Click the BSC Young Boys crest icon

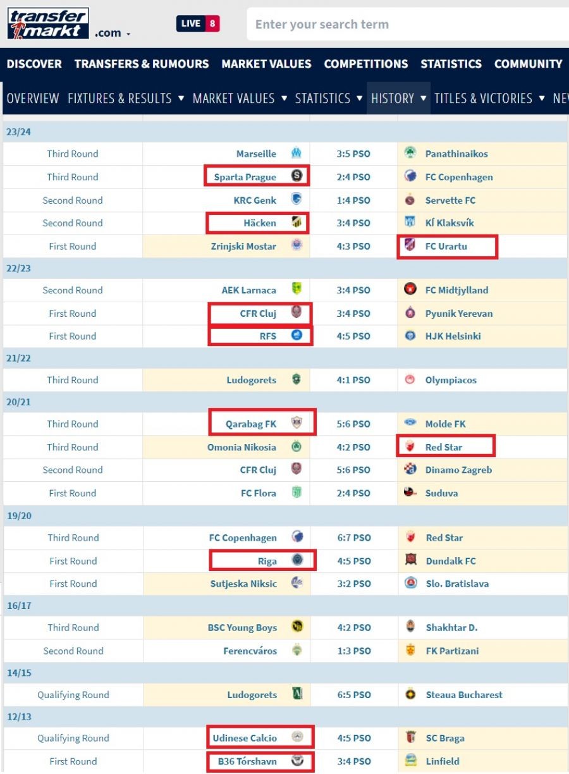tap(297, 627)
